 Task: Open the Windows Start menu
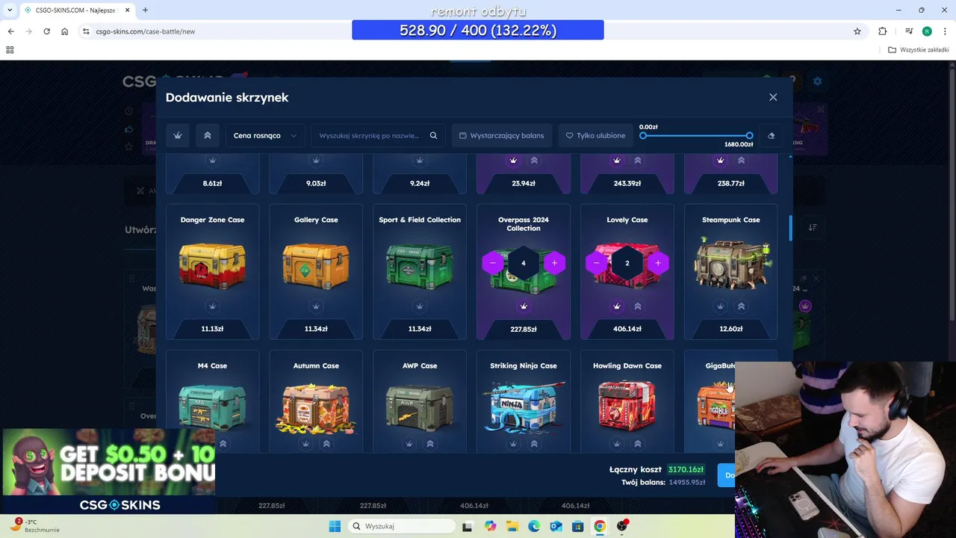point(335,526)
